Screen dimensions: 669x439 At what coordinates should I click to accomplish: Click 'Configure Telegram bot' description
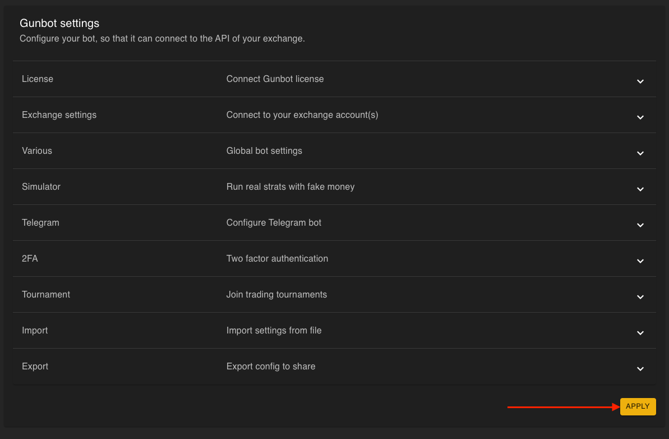pos(274,222)
